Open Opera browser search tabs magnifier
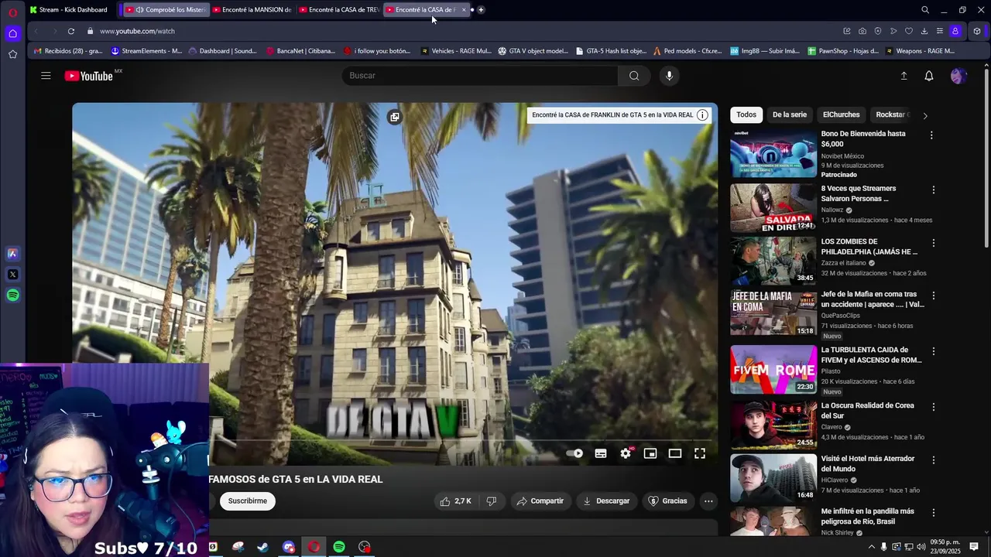Screen dimensions: 991x557 (925, 10)
